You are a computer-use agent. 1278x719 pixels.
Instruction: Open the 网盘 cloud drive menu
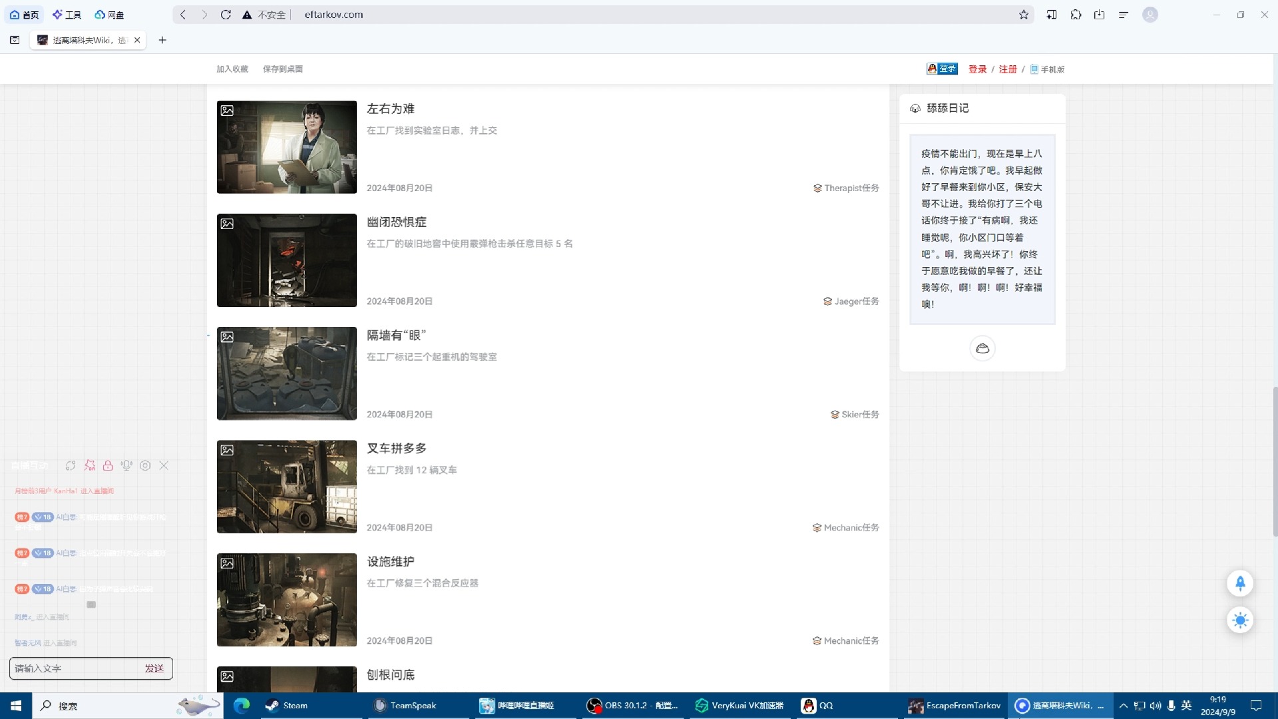click(x=109, y=15)
